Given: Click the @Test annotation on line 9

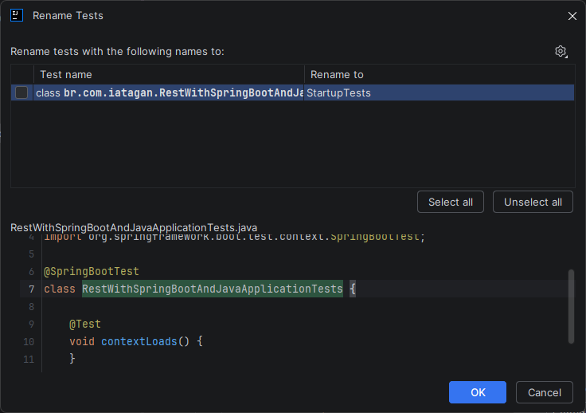Looking at the screenshot, I should (x=84, y=324).
